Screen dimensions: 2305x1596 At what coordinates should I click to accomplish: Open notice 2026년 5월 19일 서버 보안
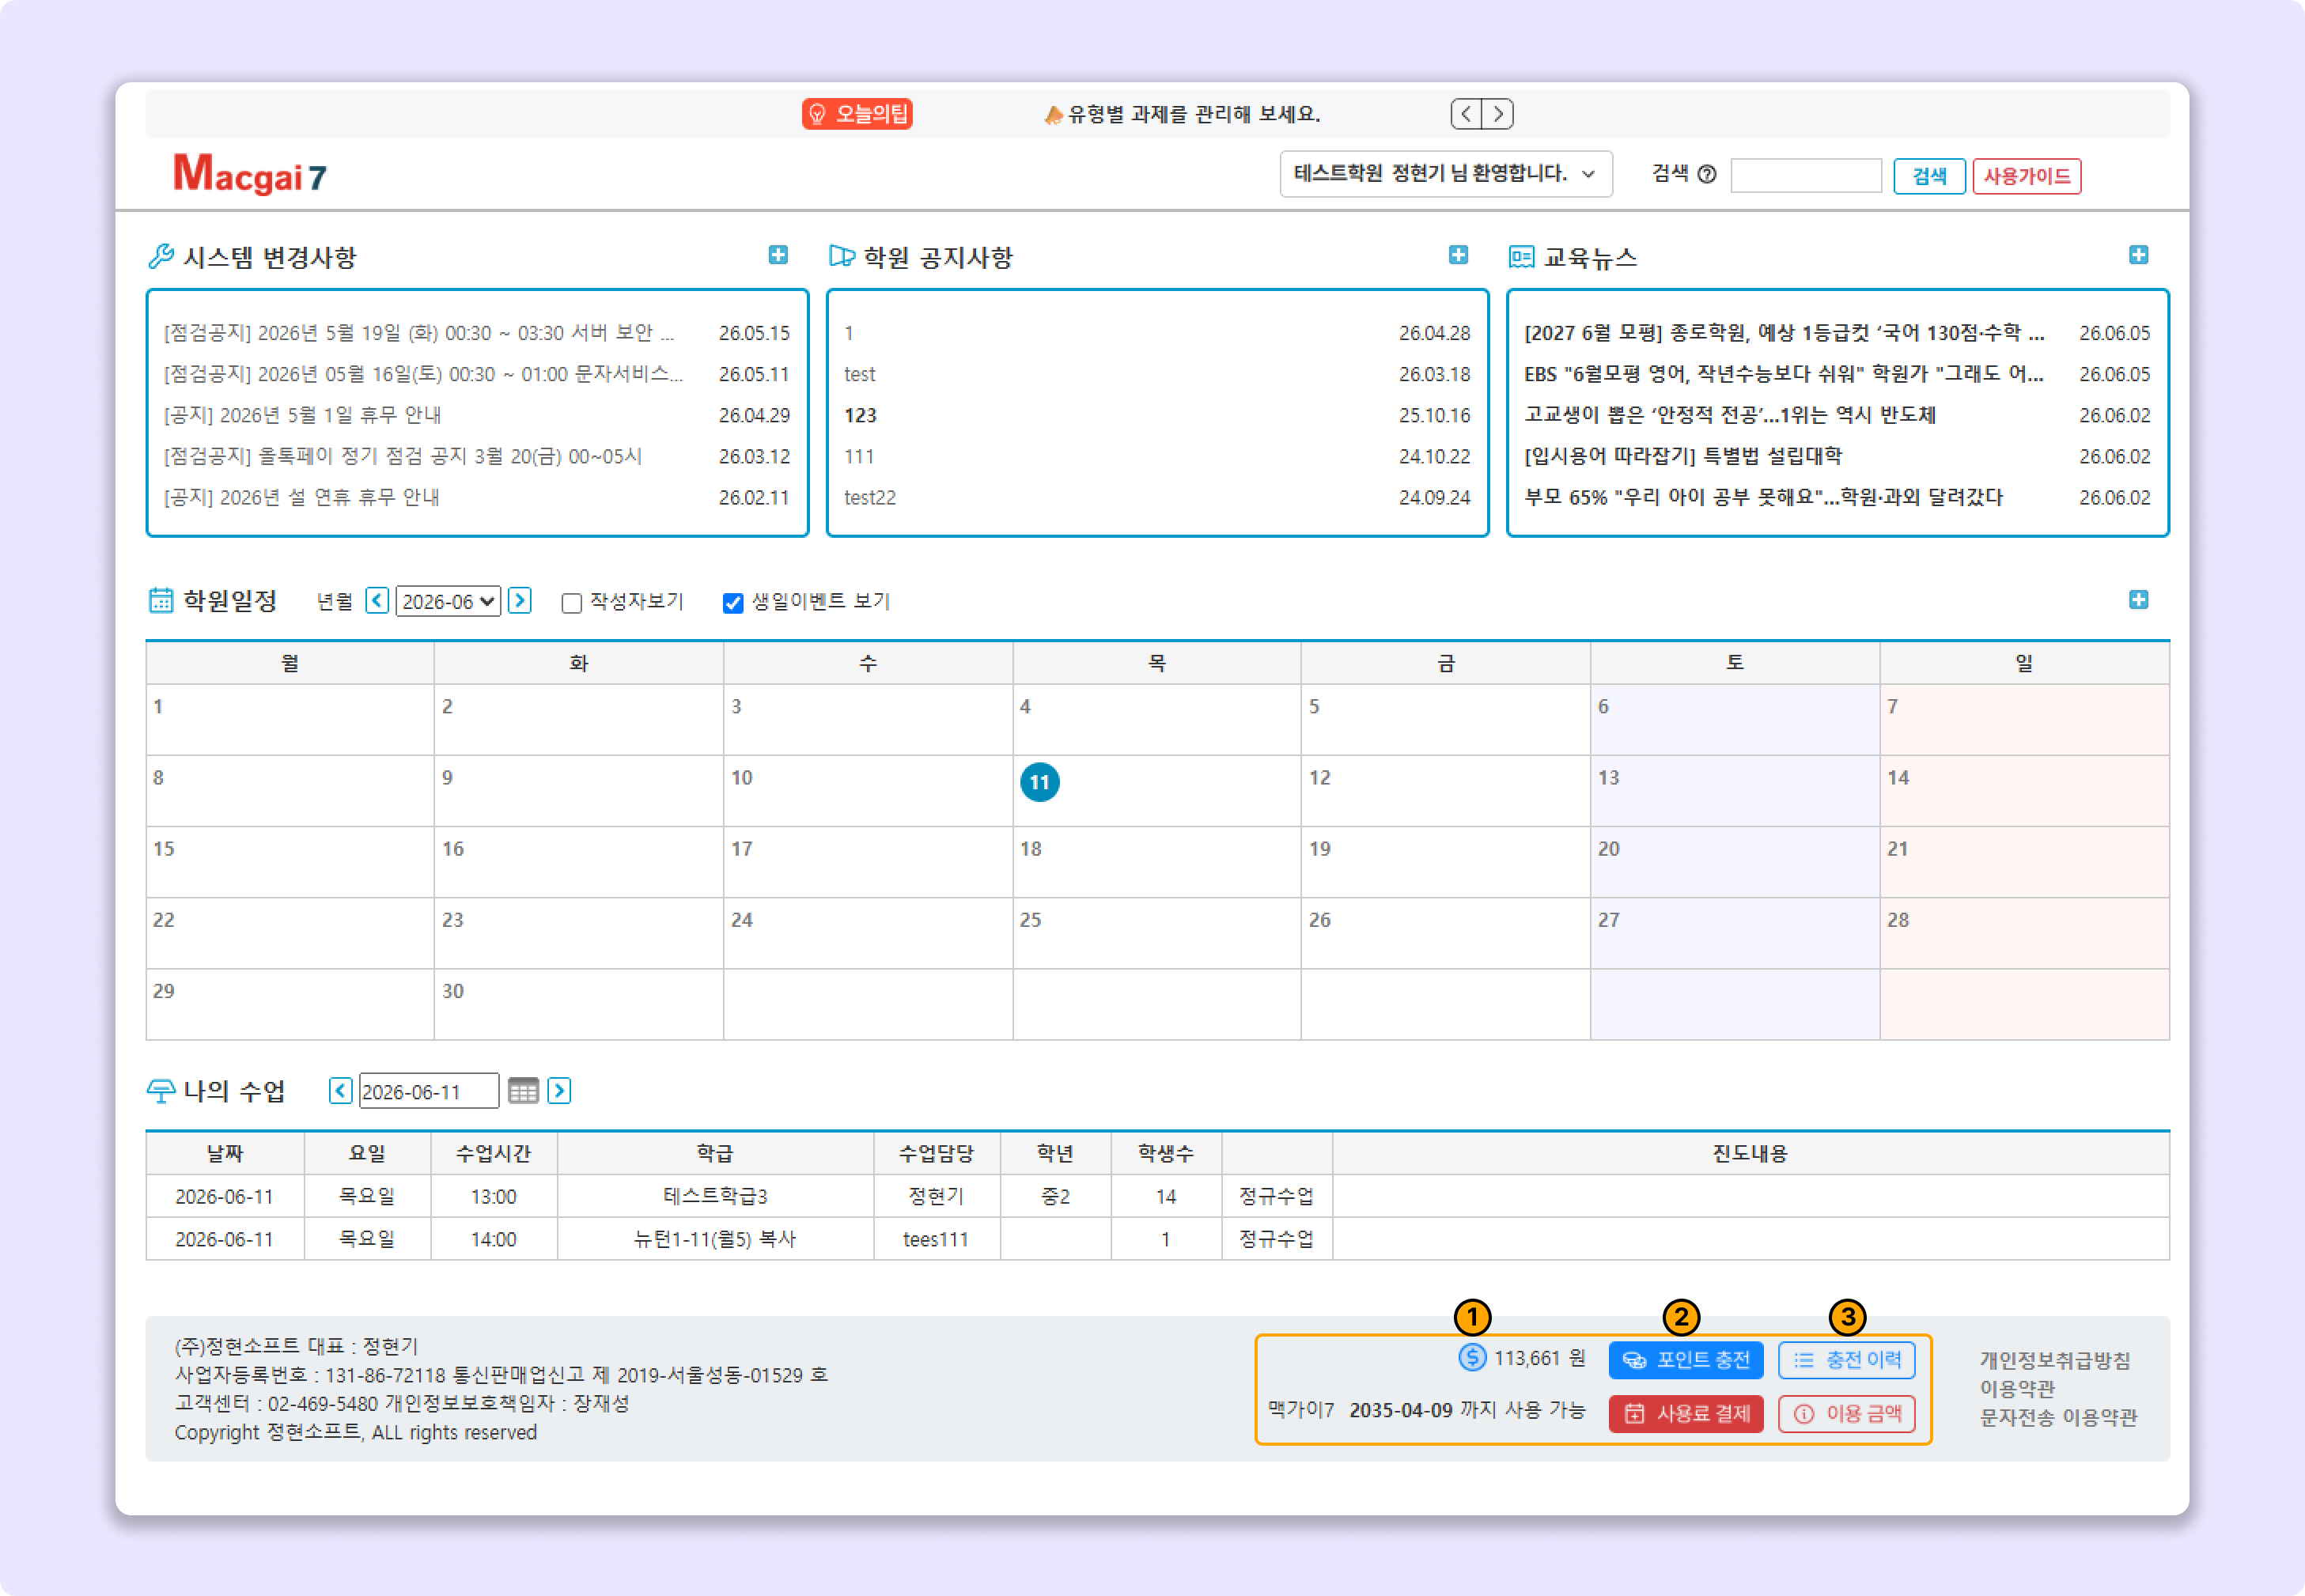point(419,333)
